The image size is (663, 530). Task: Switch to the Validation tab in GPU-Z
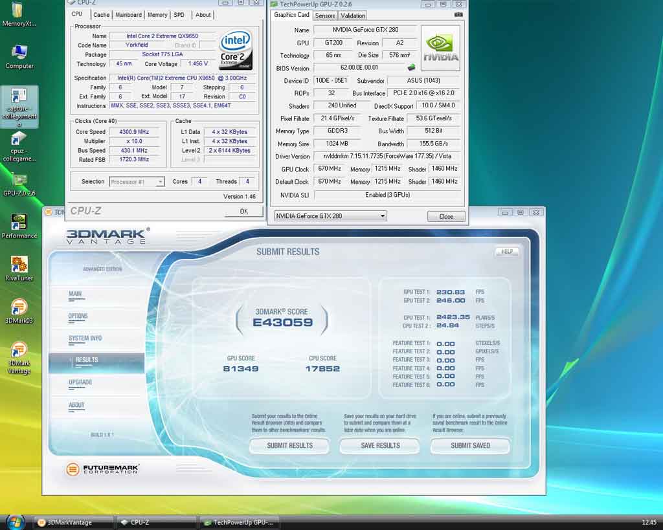click(353, 16)
